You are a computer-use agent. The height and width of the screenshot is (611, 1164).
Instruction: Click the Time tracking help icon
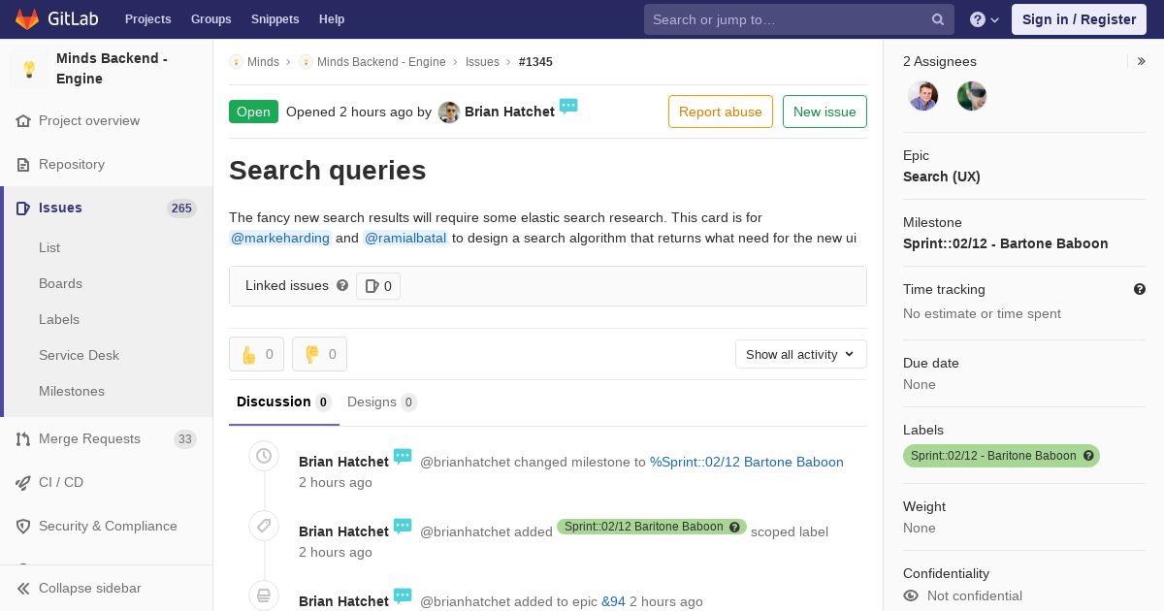pyautogui.click(x=1140, y=289)
